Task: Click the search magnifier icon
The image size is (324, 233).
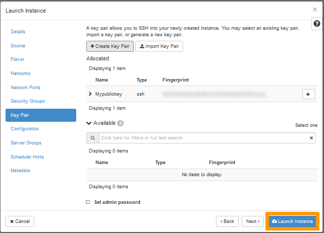Action: click(92, 138)
